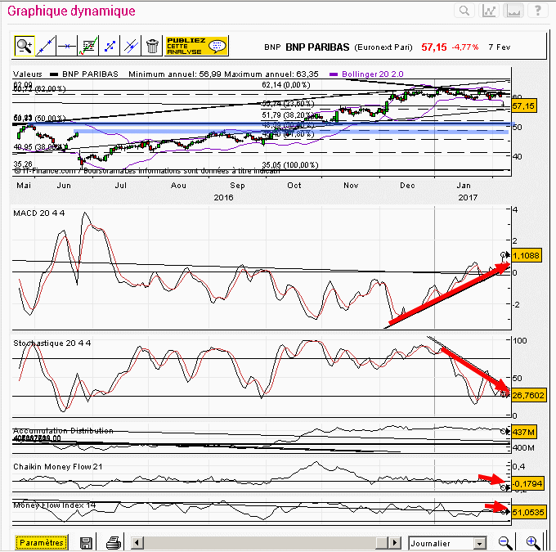
Task: Click the Graphique dynamique heading
Action: [71, 11]
